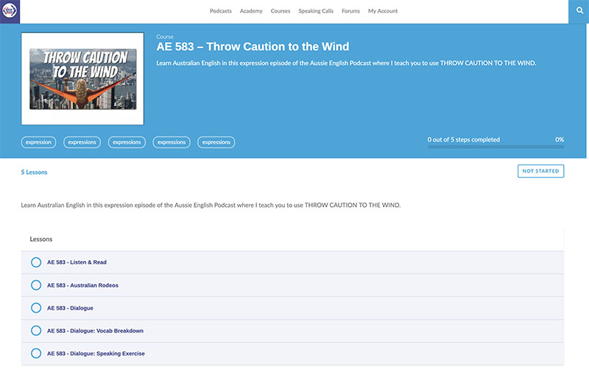
Task: Click the completion circle for Vocab Breakdown
Action: (x=36, y=330)
